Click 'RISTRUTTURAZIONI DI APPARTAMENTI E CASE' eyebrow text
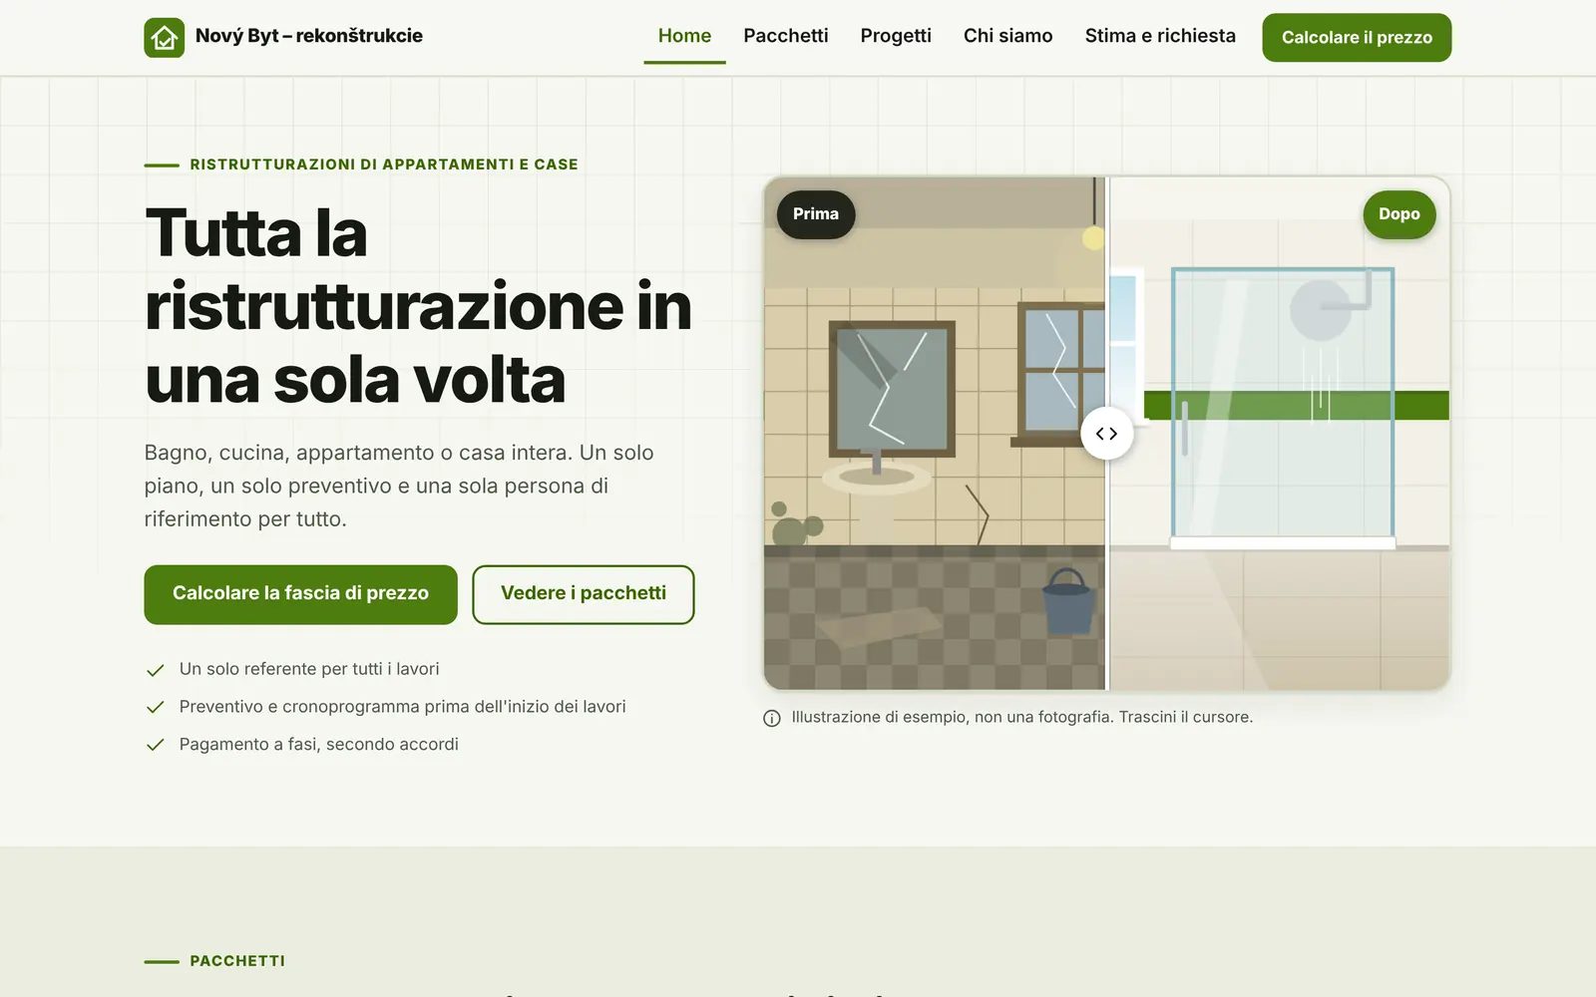The width and height of the screenshot is (1596, 997). coord(384,165)
